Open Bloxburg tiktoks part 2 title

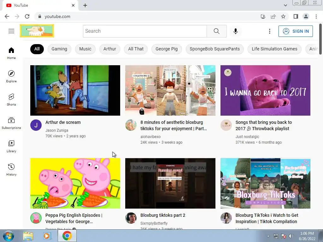(163, 215)
